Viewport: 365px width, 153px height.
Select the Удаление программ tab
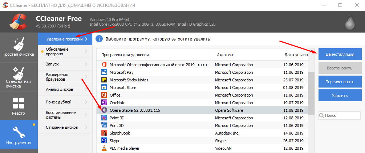65,39
